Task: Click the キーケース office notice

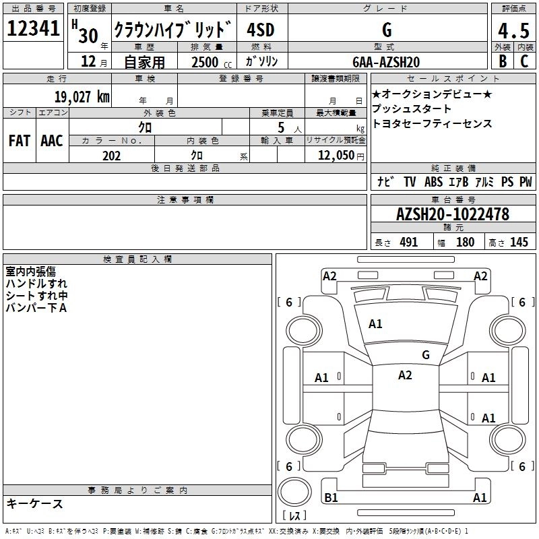Action: point(34,504)
